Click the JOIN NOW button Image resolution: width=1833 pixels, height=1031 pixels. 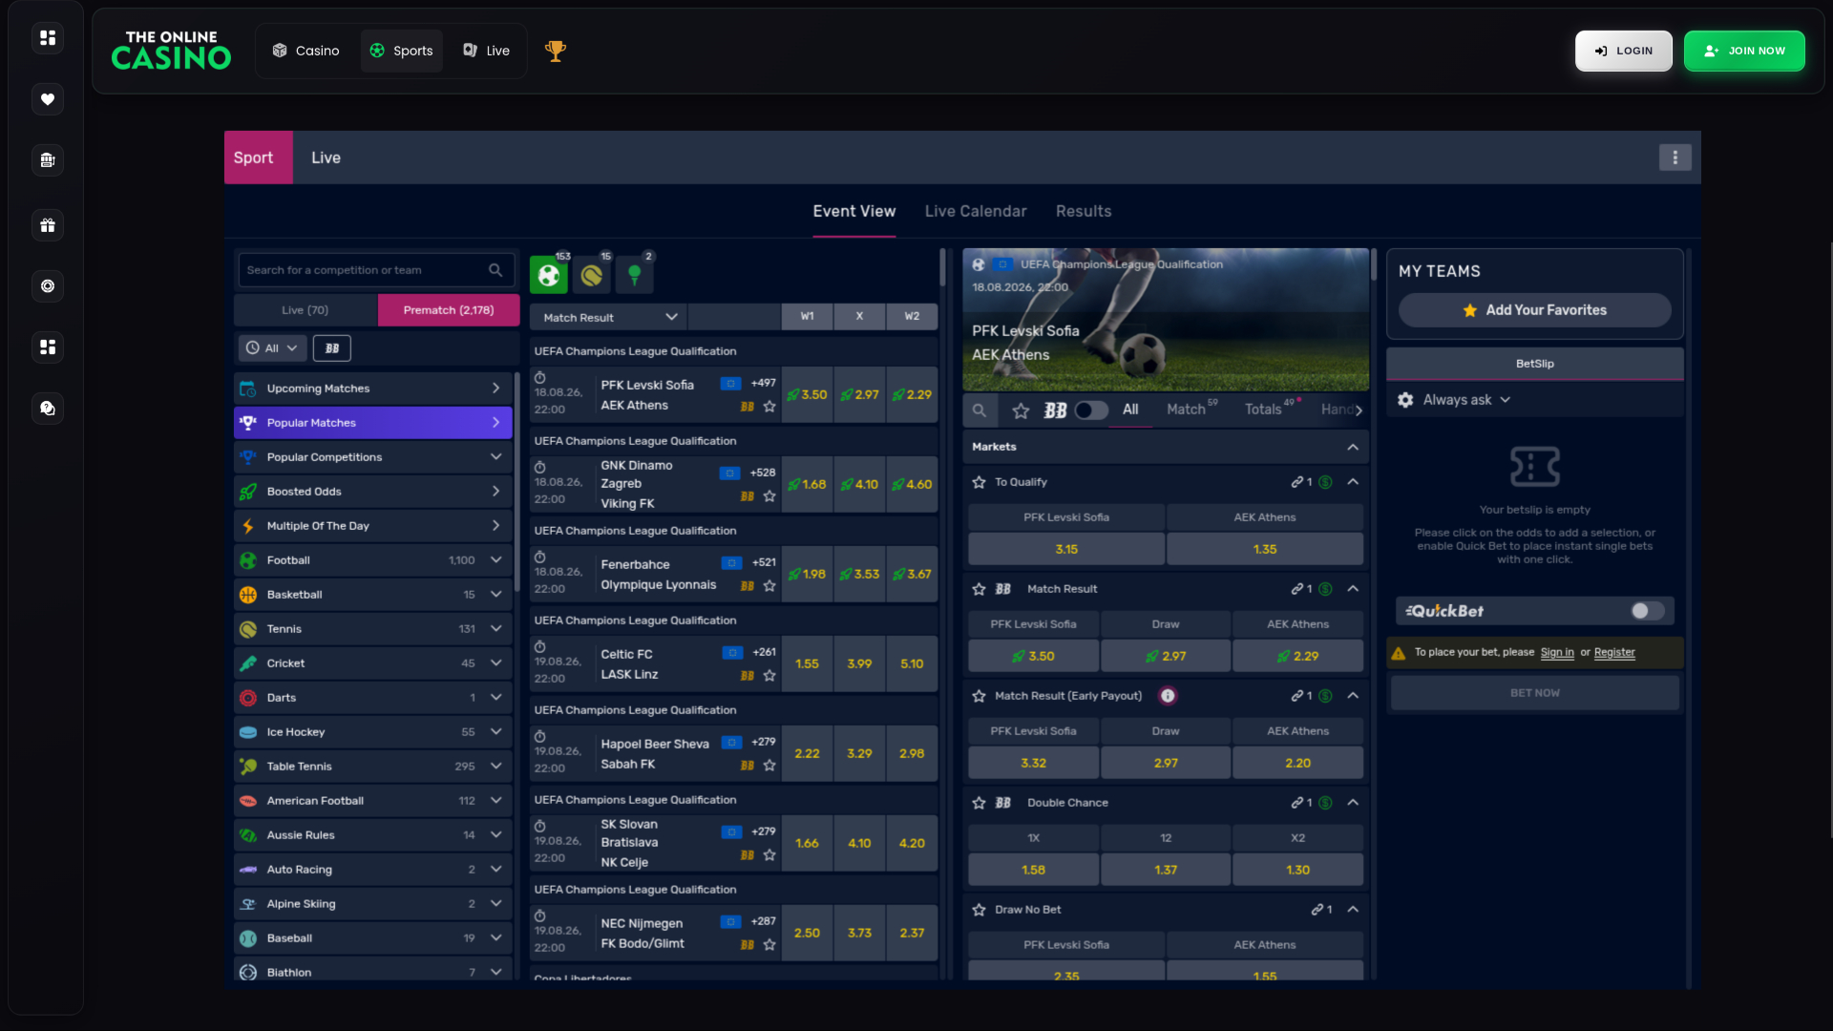1744,51
